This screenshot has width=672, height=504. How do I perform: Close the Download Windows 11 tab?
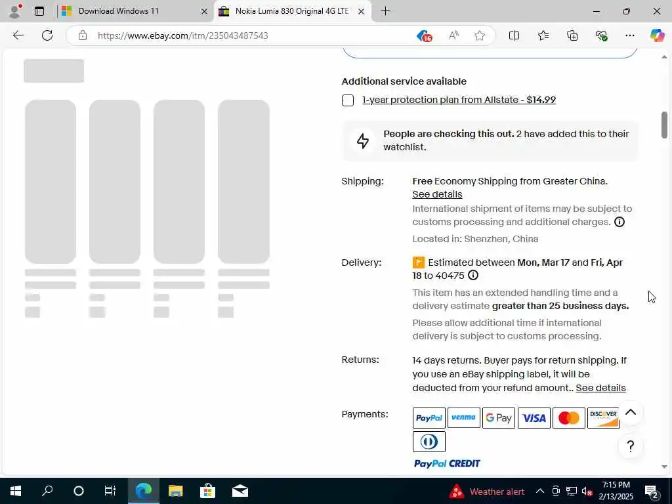pyautogui.click(x=205, y=12)
